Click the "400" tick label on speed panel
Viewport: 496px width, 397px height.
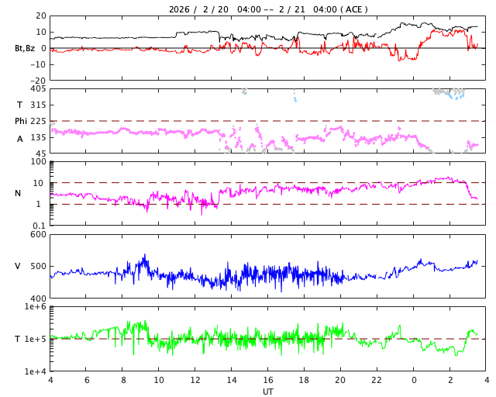point(37,299)
